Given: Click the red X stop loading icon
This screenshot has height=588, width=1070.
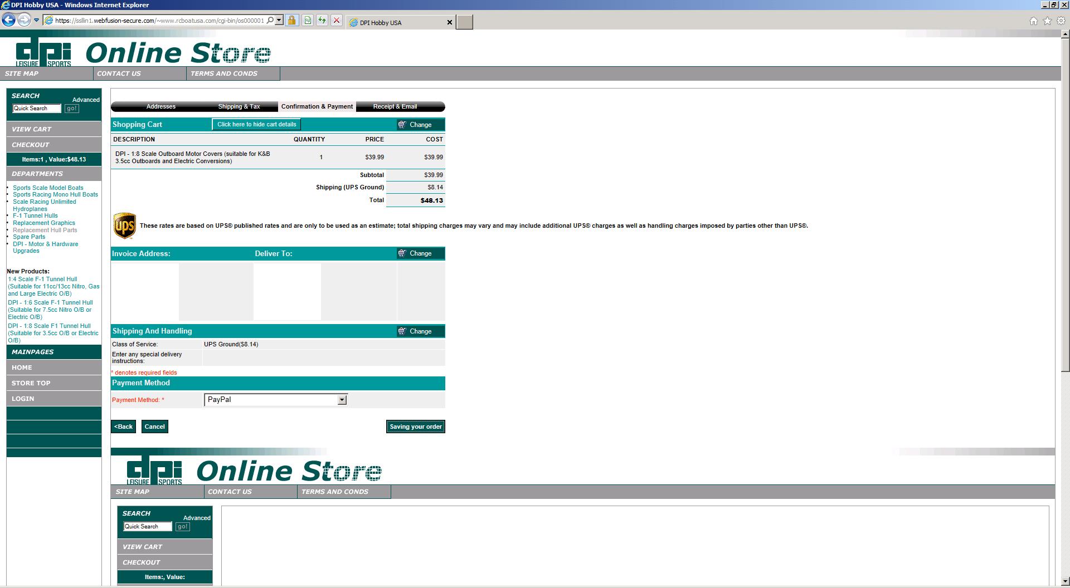Looking at the screenshot, I should click(x=337, y=21).
